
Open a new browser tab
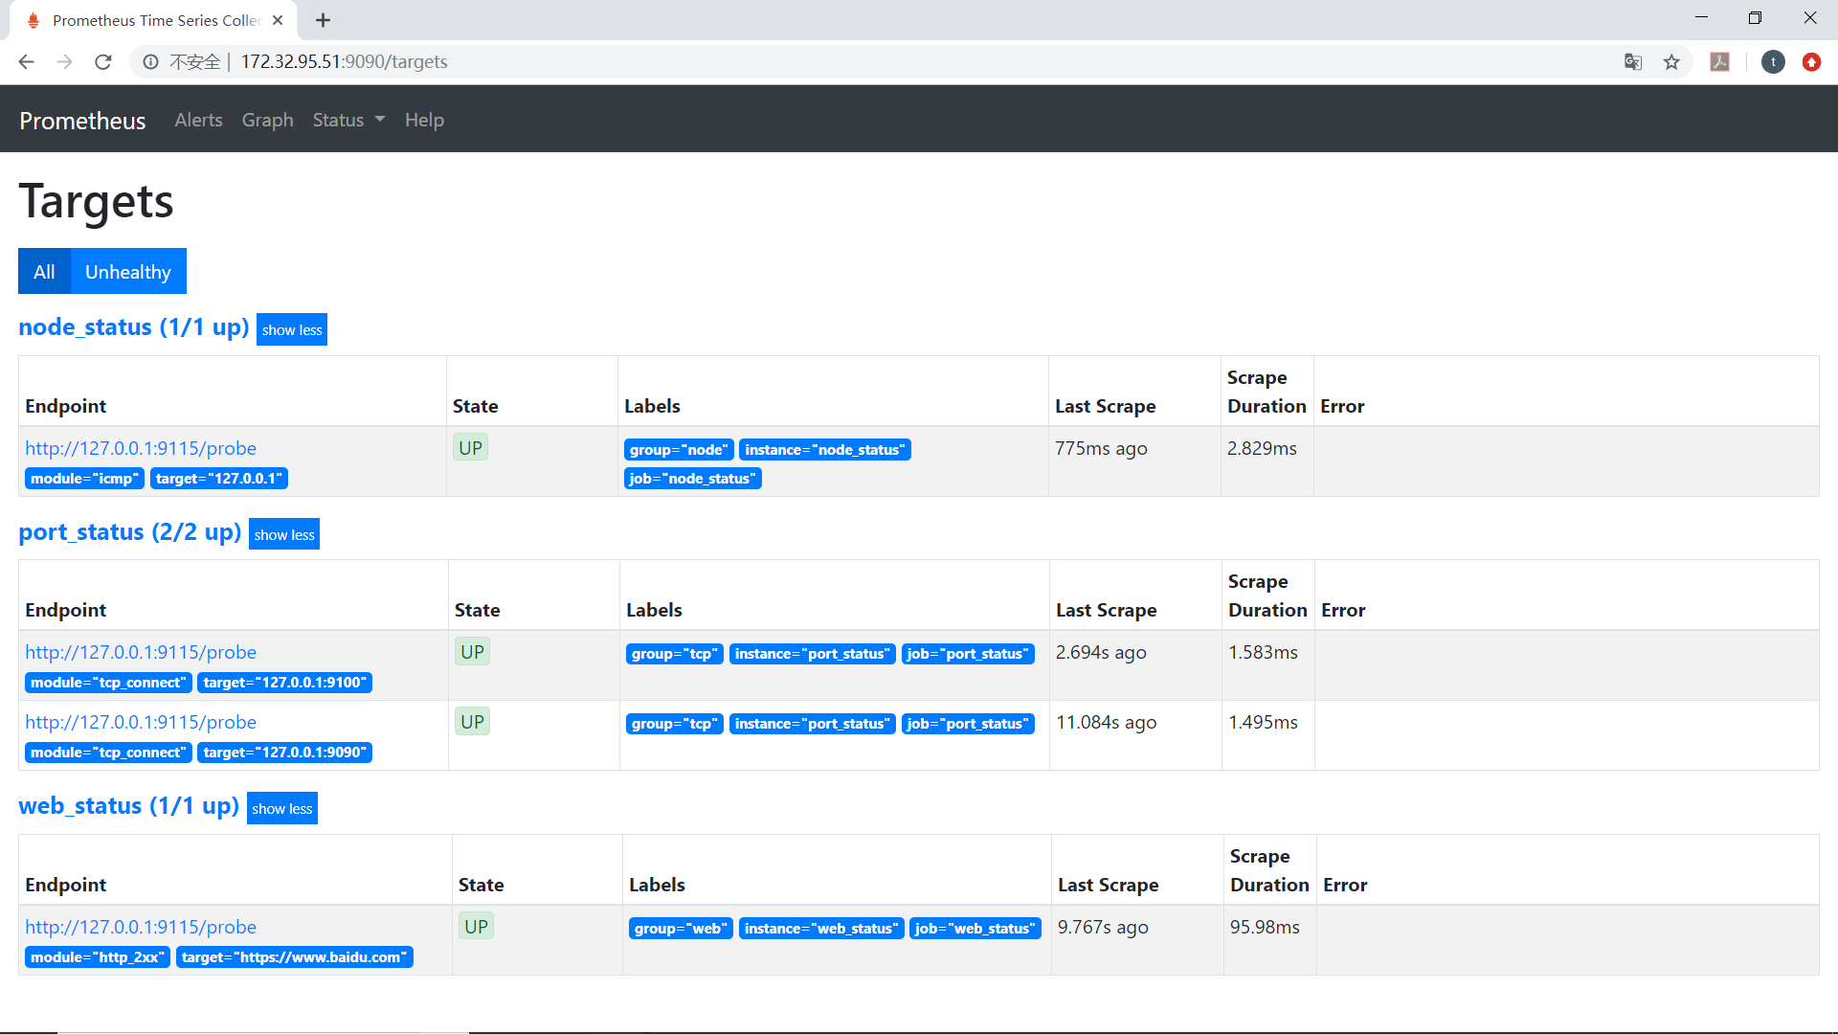(x=323, y=20)
